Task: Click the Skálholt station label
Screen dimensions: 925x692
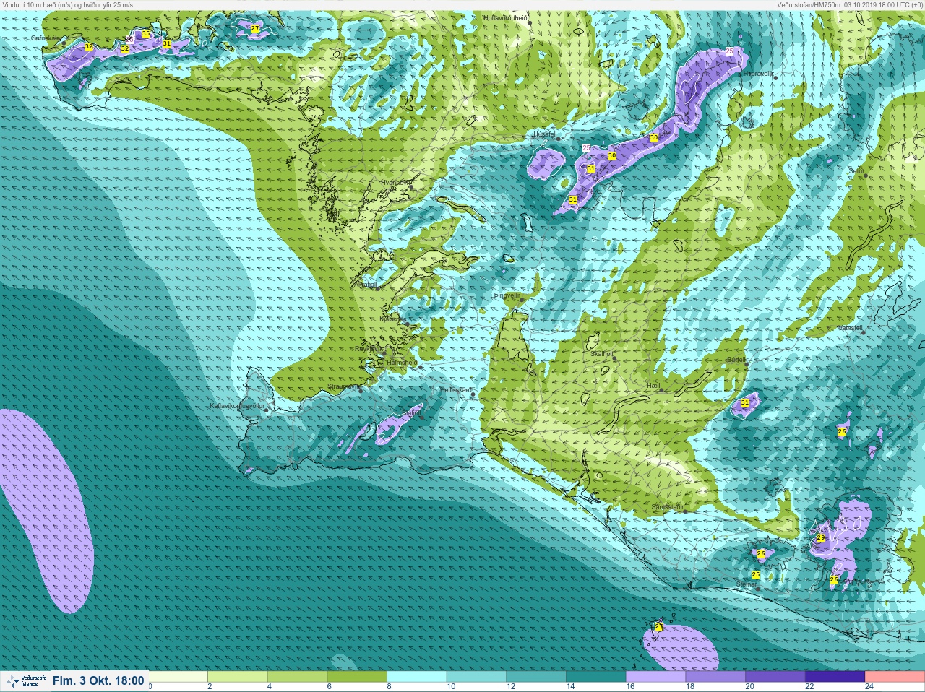Action: coord(602,354)
